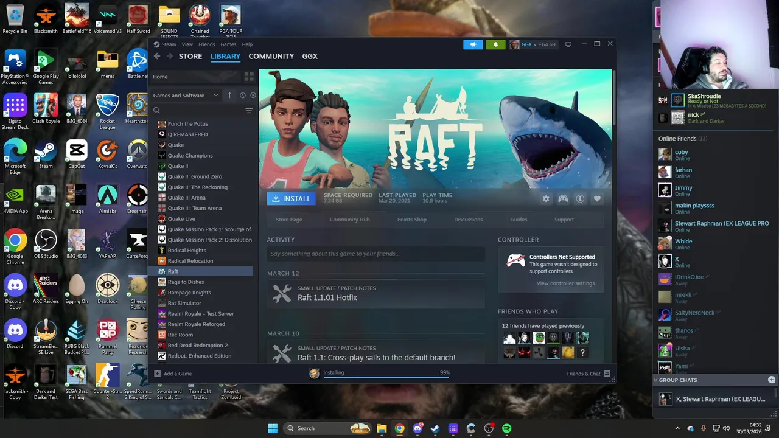Click the activity 'Say something about this game' field

[376, 254]
